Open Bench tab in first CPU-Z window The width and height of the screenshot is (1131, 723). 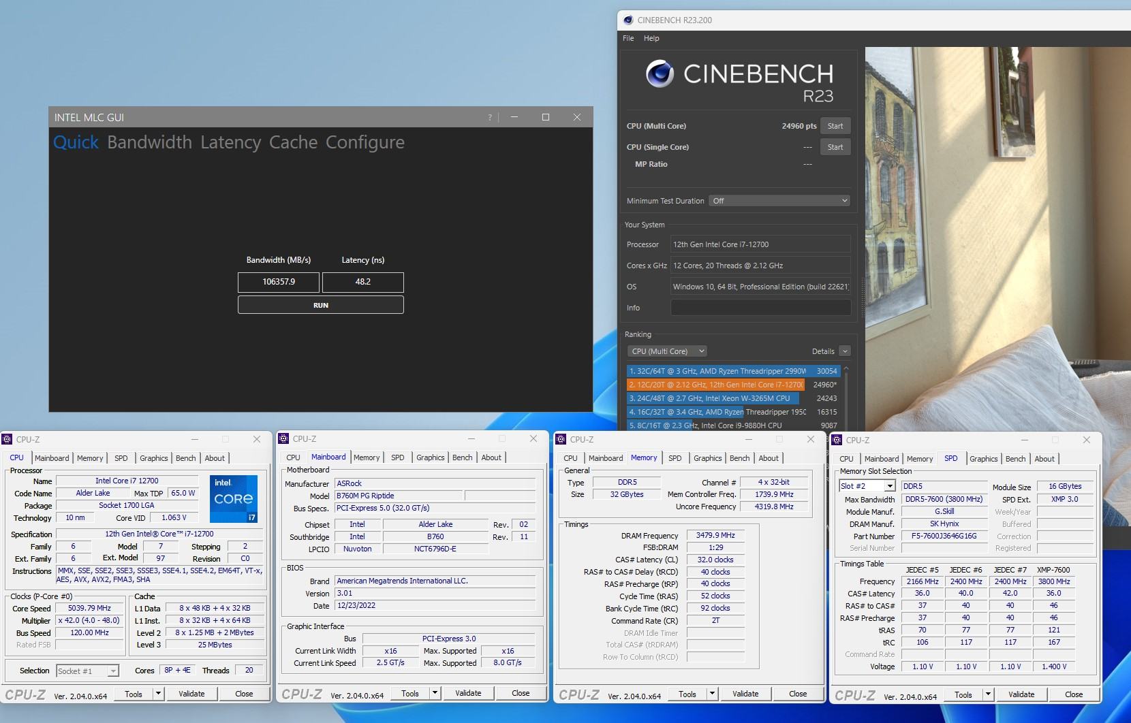click(x=185, y=458)
